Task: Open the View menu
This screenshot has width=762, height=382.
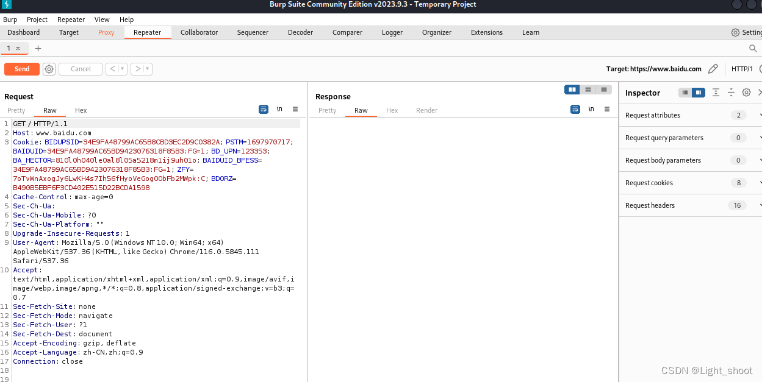Action: tap(102, 19)
